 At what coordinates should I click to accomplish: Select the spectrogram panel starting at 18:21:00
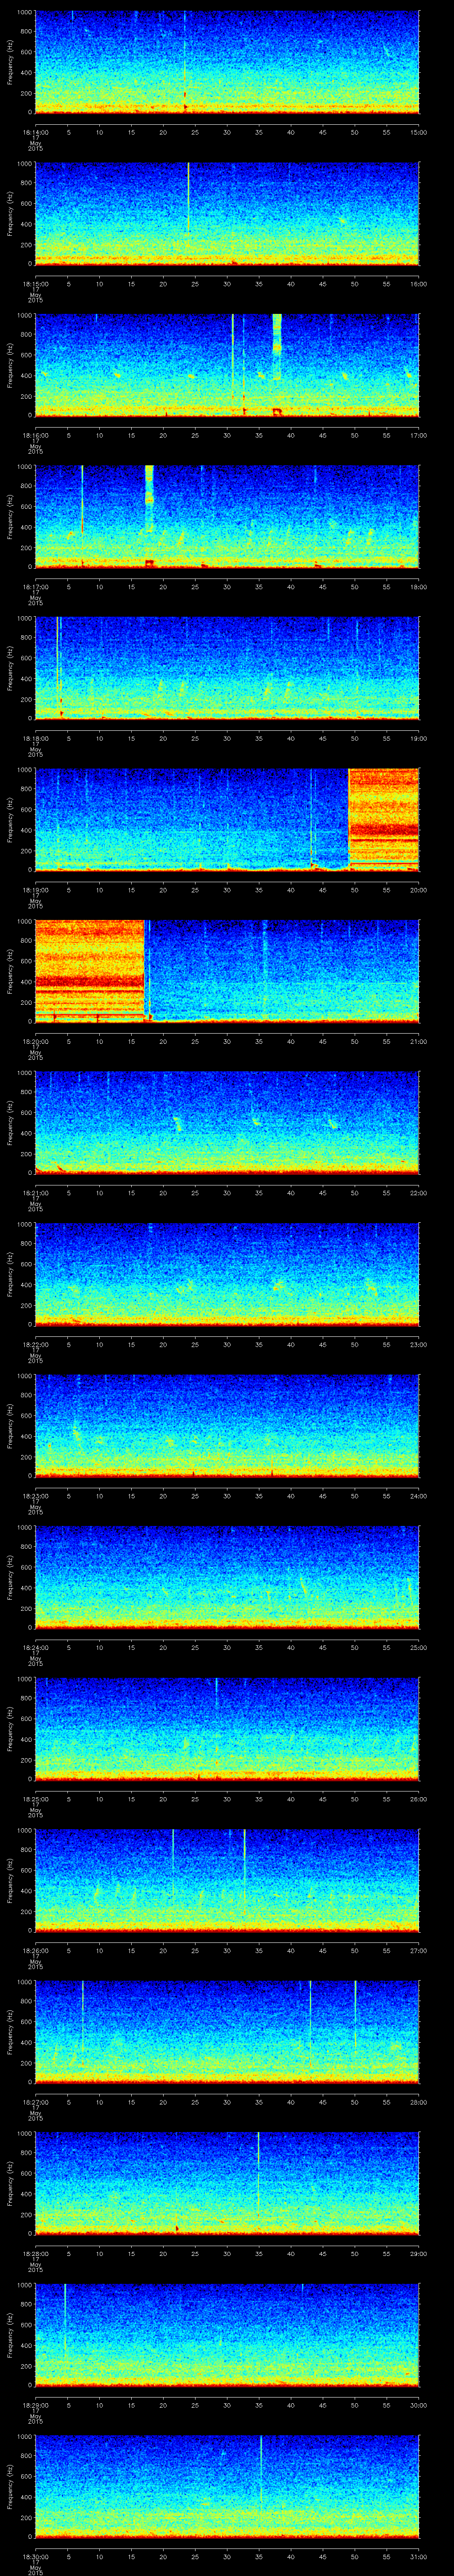(x=227, y=1123)
